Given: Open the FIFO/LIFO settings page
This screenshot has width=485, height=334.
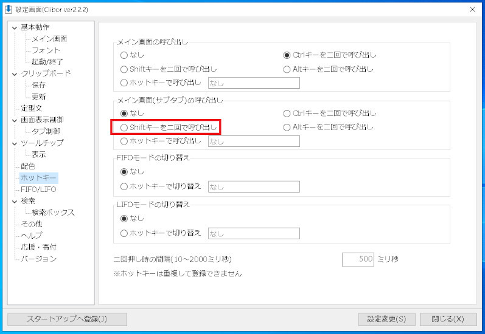Looking at the screenshot, I should click(38, 189).
